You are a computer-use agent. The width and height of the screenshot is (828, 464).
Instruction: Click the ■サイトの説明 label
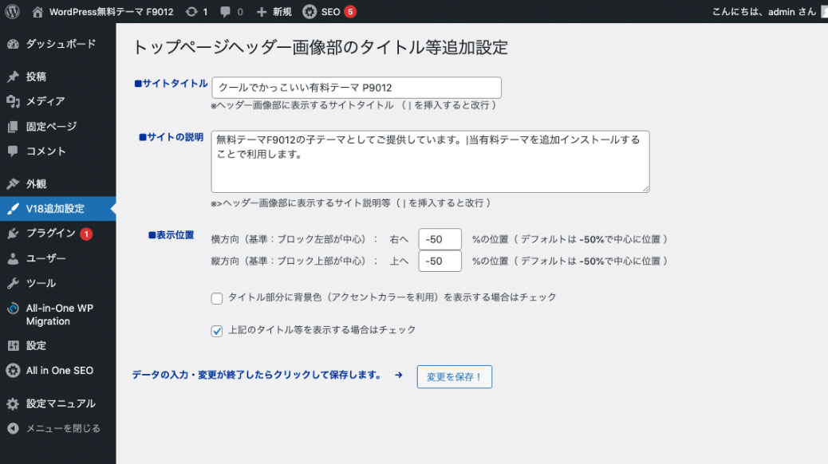pyautogui.click(x=171, y=137)
